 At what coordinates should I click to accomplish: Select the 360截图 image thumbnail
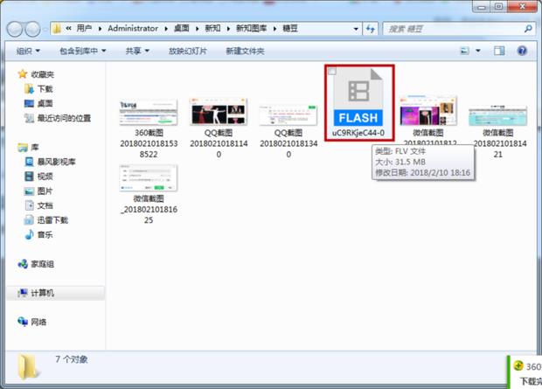click(148, 113)
